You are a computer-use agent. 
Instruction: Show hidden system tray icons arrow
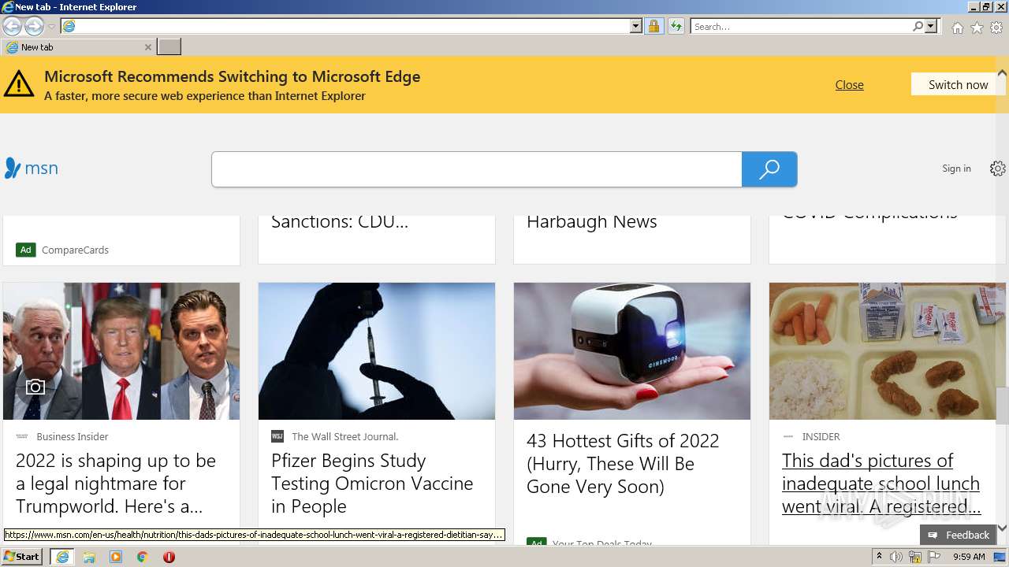coord(880,557)
